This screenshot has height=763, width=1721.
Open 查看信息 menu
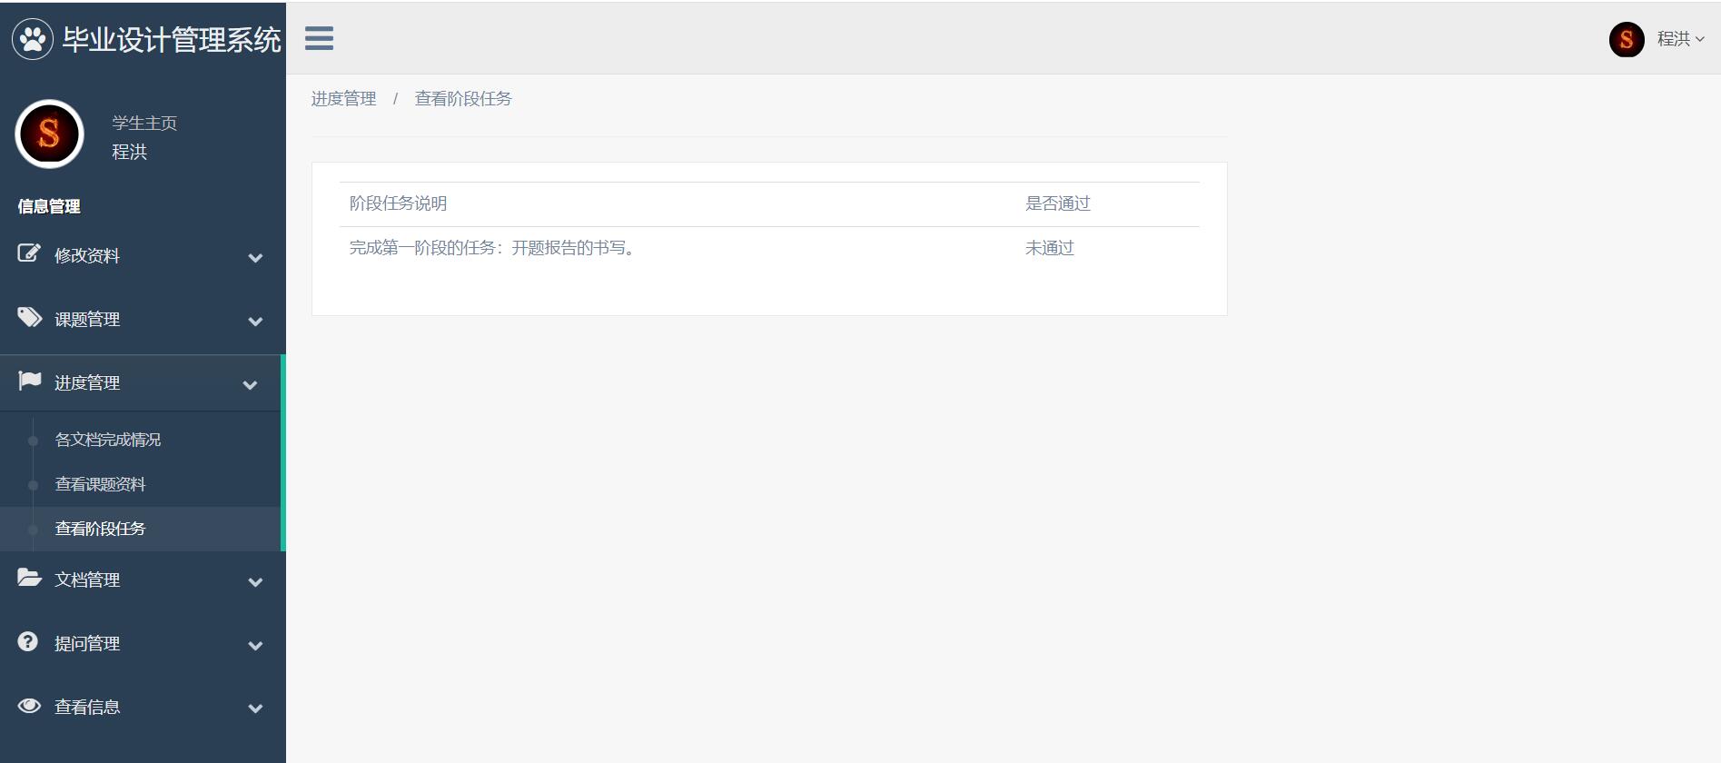pos(143,707)
